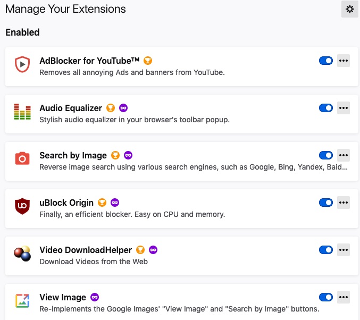This screenshot has width=360, height=320.
Task: Click Search by Image recommended trophy badge
Action: click(115, 155)
